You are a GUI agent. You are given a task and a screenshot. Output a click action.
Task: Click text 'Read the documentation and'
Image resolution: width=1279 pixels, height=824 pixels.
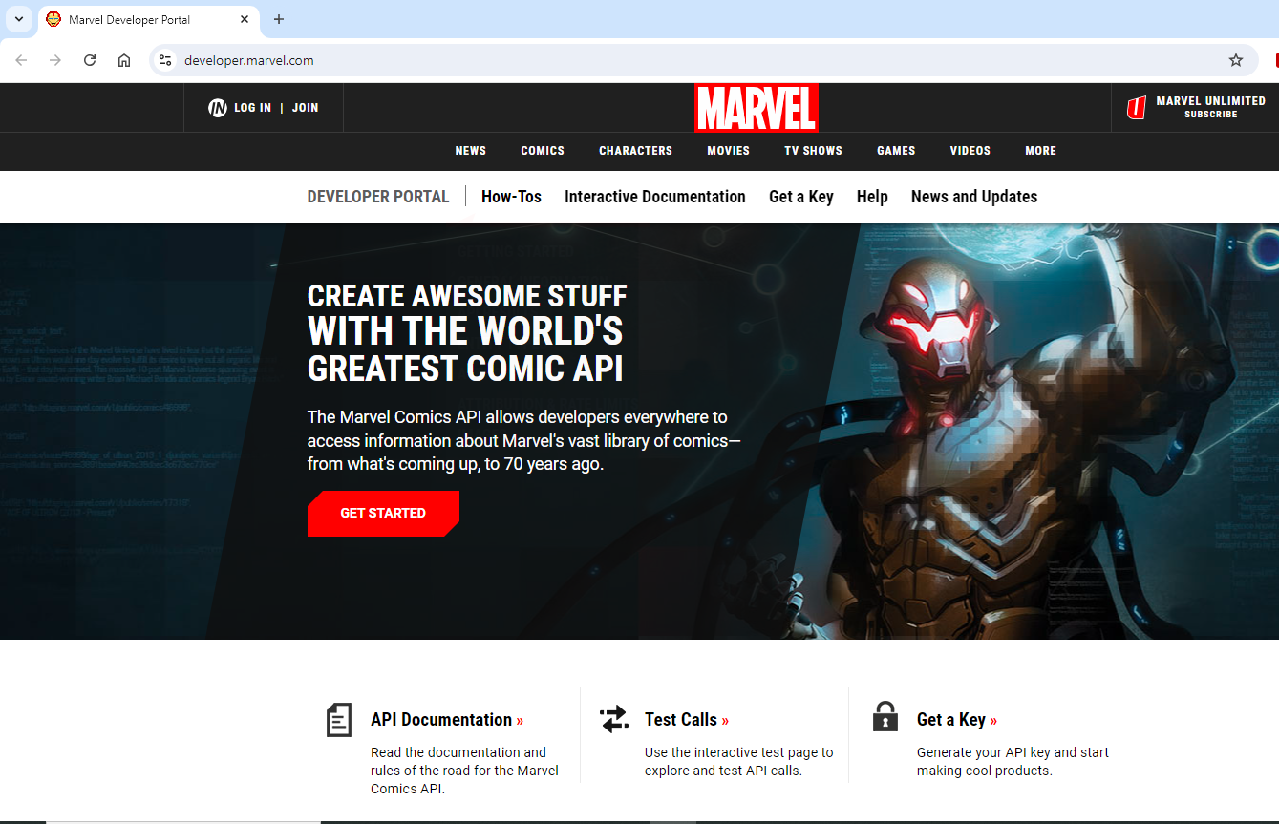(458, 752)
